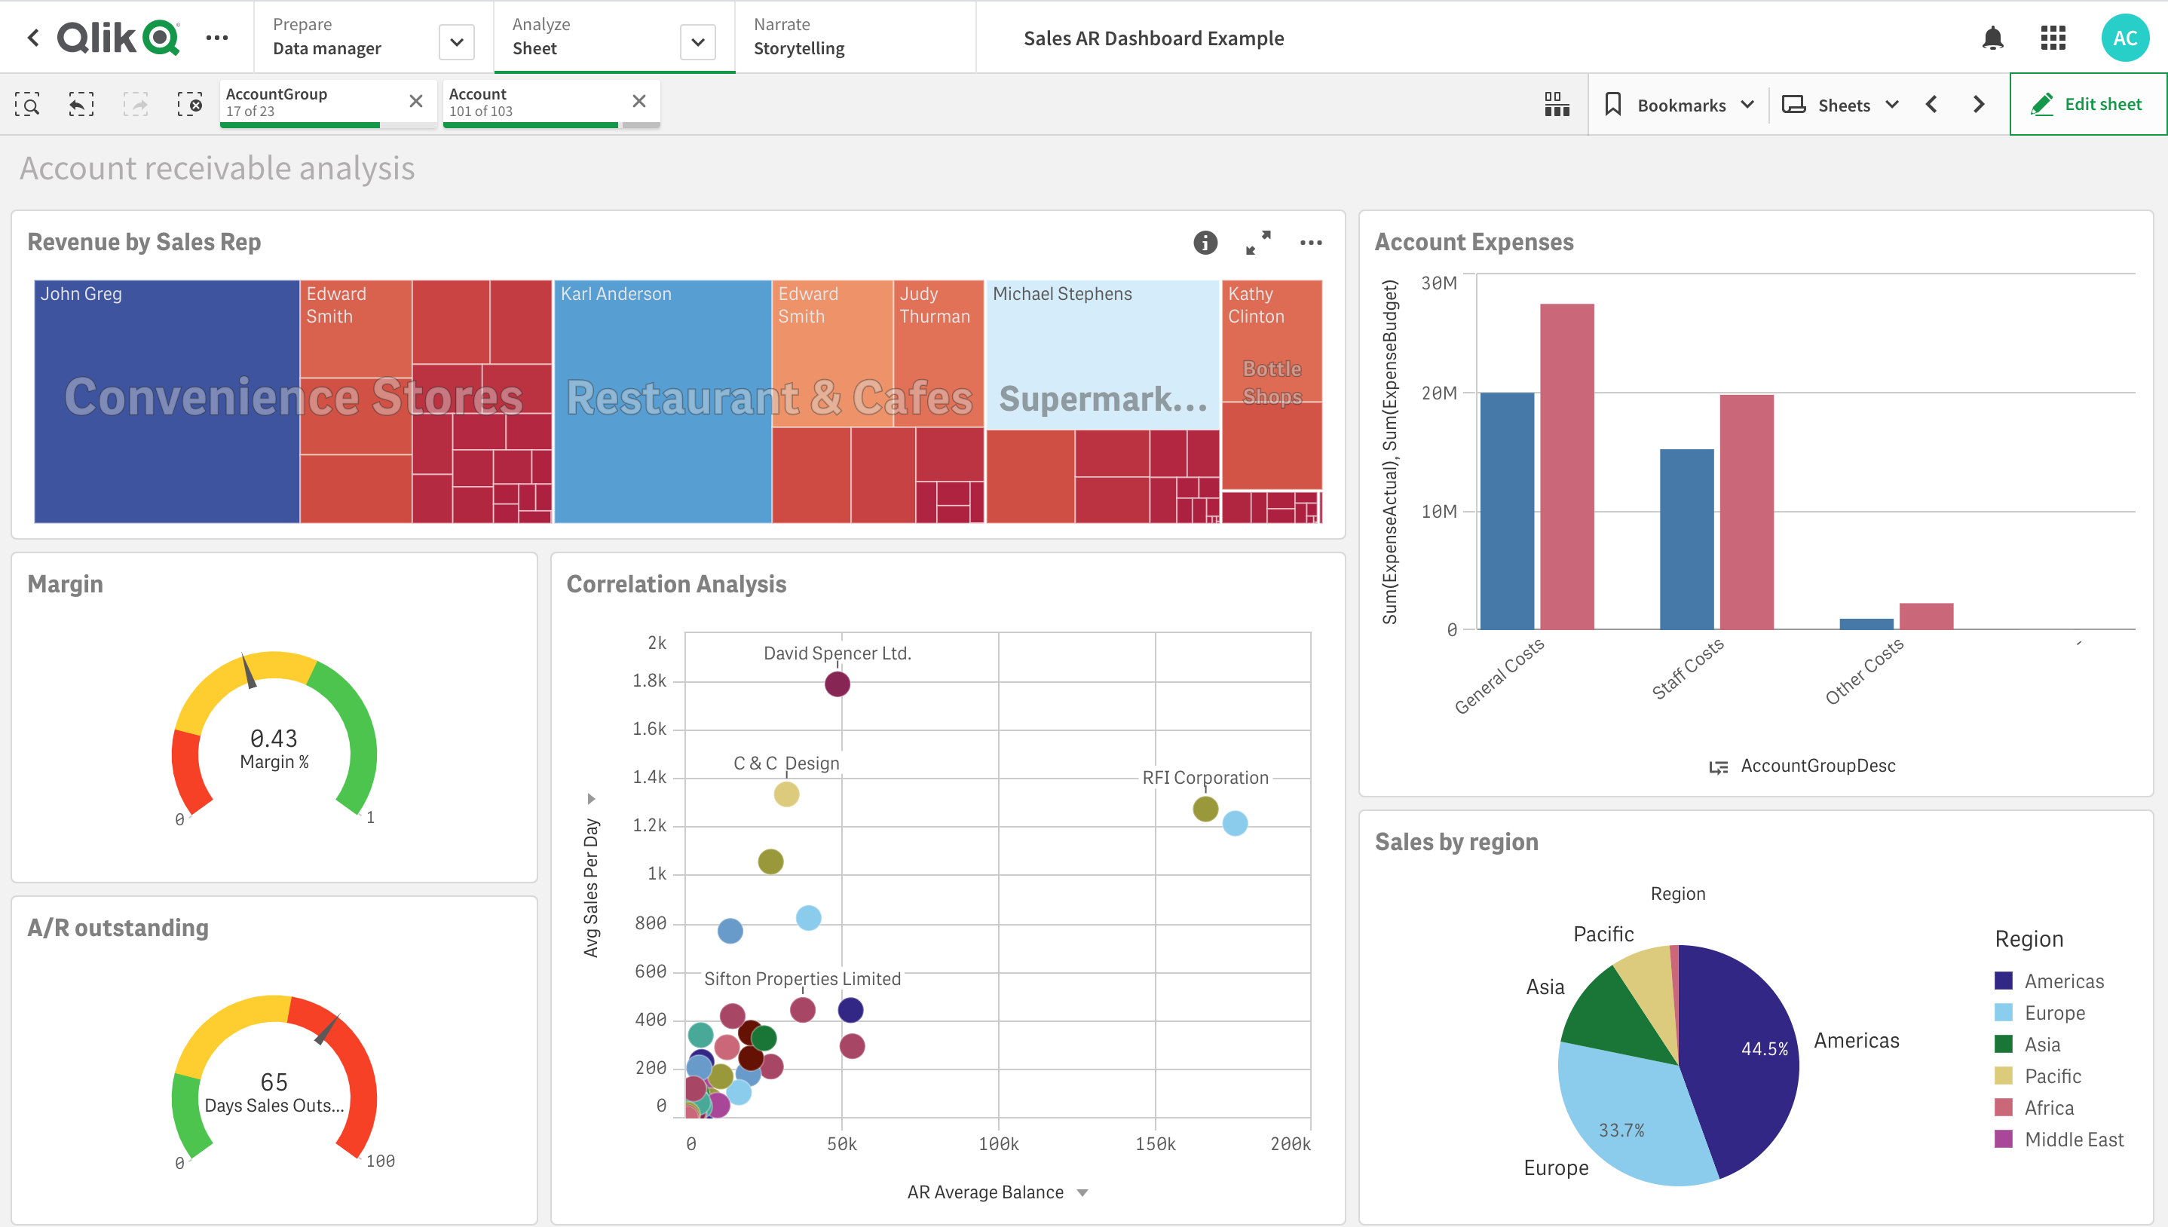
Task: Click the info icon on Revenue by Sales Rep
Action: click(x=1203, y=243)
